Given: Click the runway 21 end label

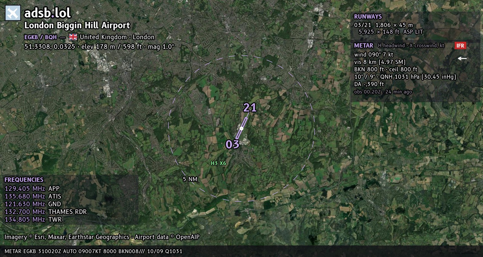Looking at the screenshot, I should [x=250, y=108].
